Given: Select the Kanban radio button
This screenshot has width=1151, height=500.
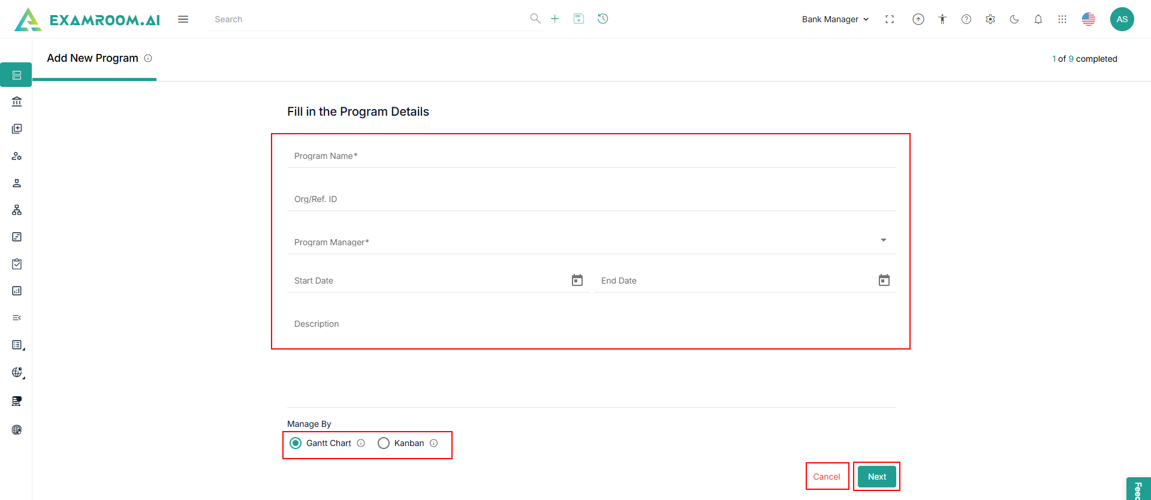Looking at the screenshot, I should [384, 443].
